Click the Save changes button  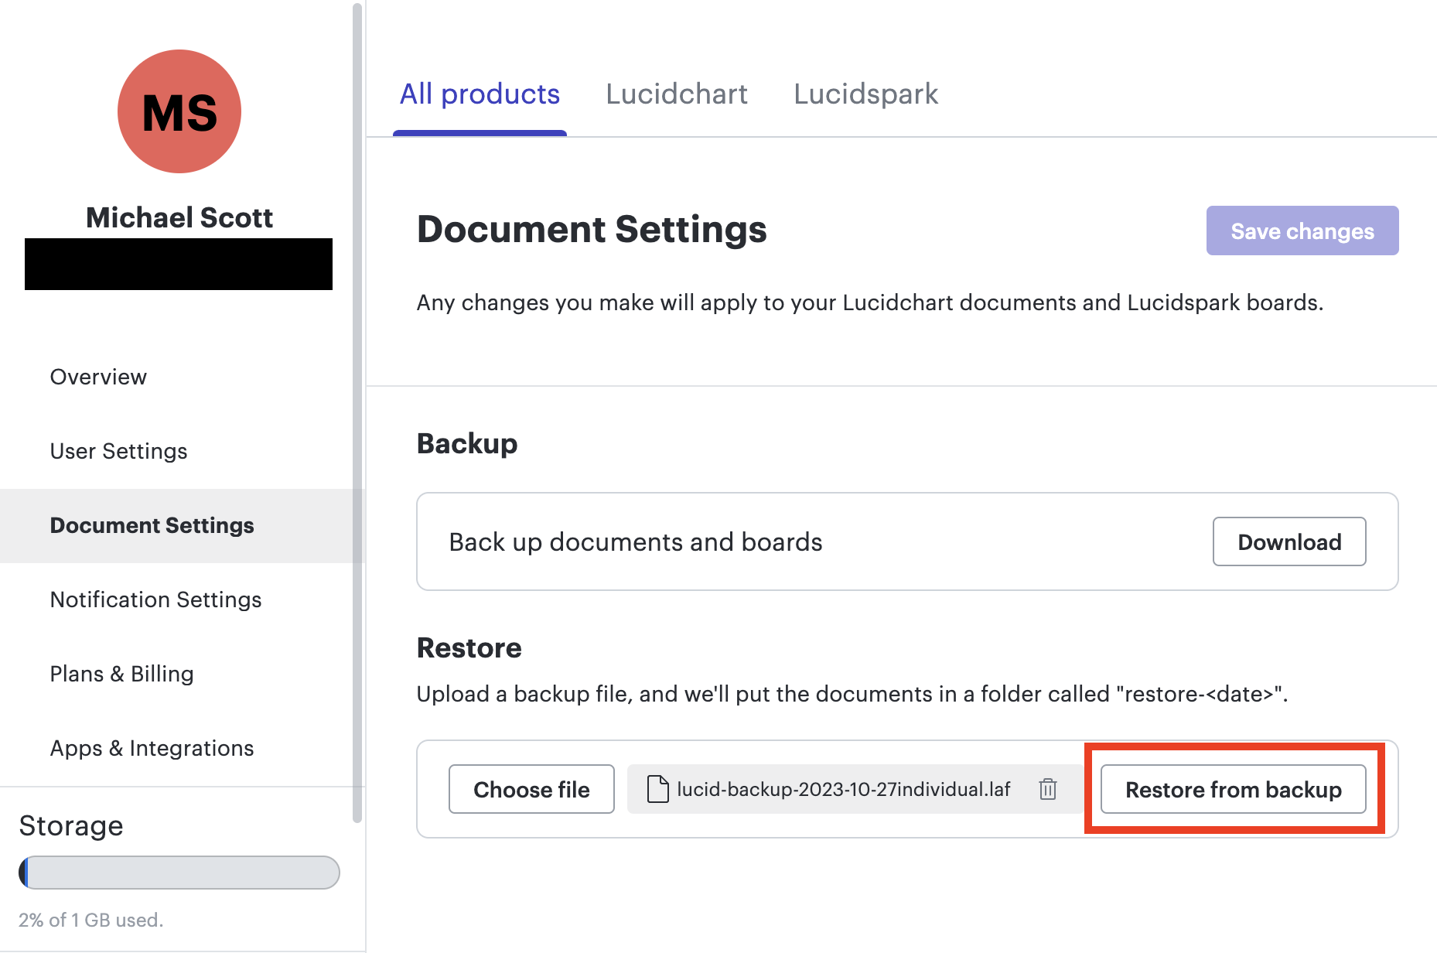pos(1302,231)
